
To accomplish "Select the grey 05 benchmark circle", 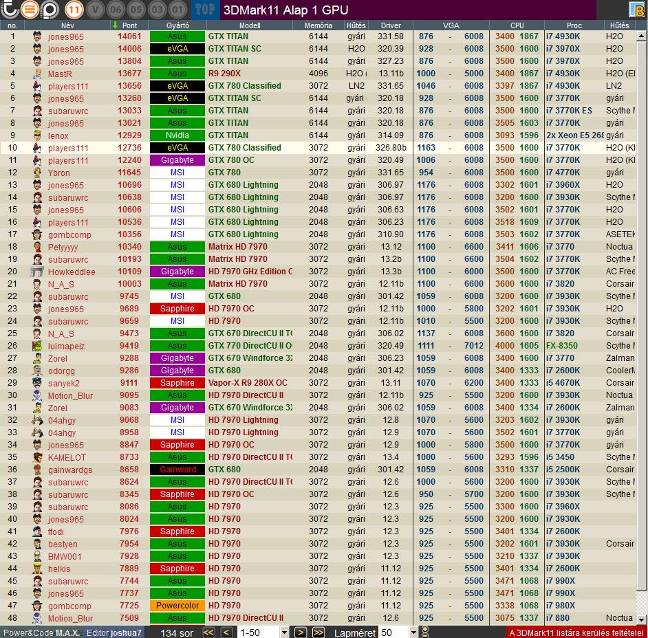I will pos(136,10).
